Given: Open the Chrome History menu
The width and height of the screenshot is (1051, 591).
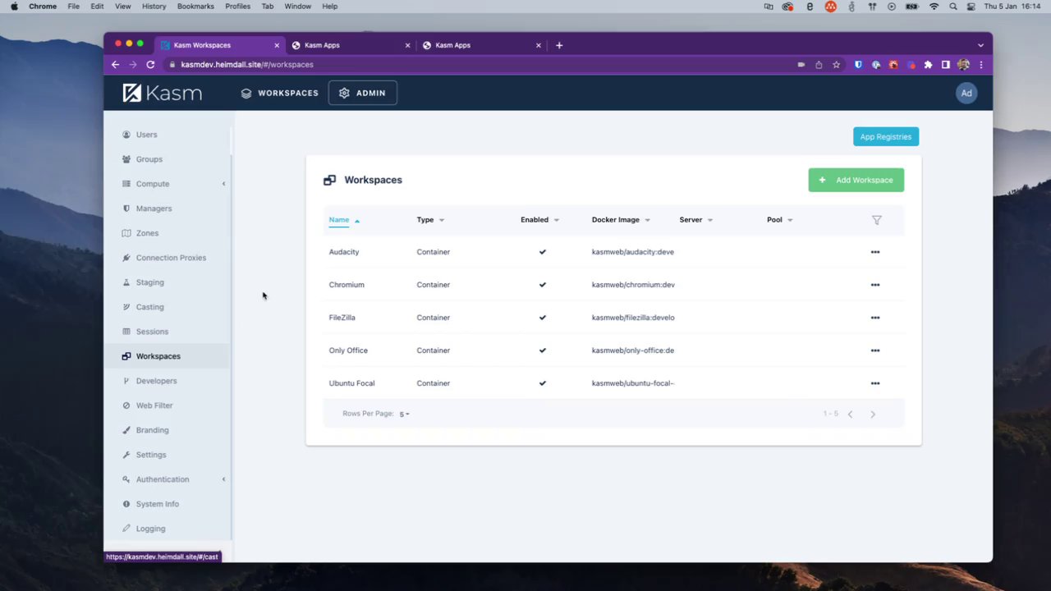Looking at the screenshot, I should point(154,6).
